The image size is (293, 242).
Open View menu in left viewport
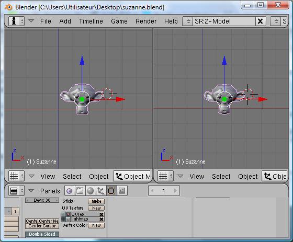pyautogui.click(x=48, y=176)
